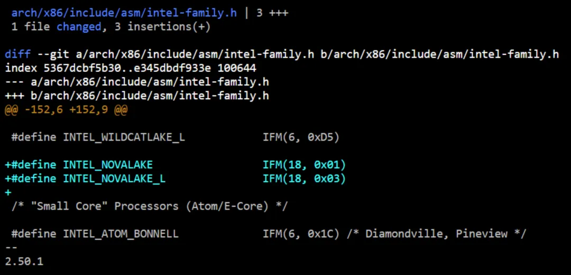Click the blue intel-family.h path in diffstat
This screenshot has width=571, height=275.
pyautogui.click(x=124, y=13)
